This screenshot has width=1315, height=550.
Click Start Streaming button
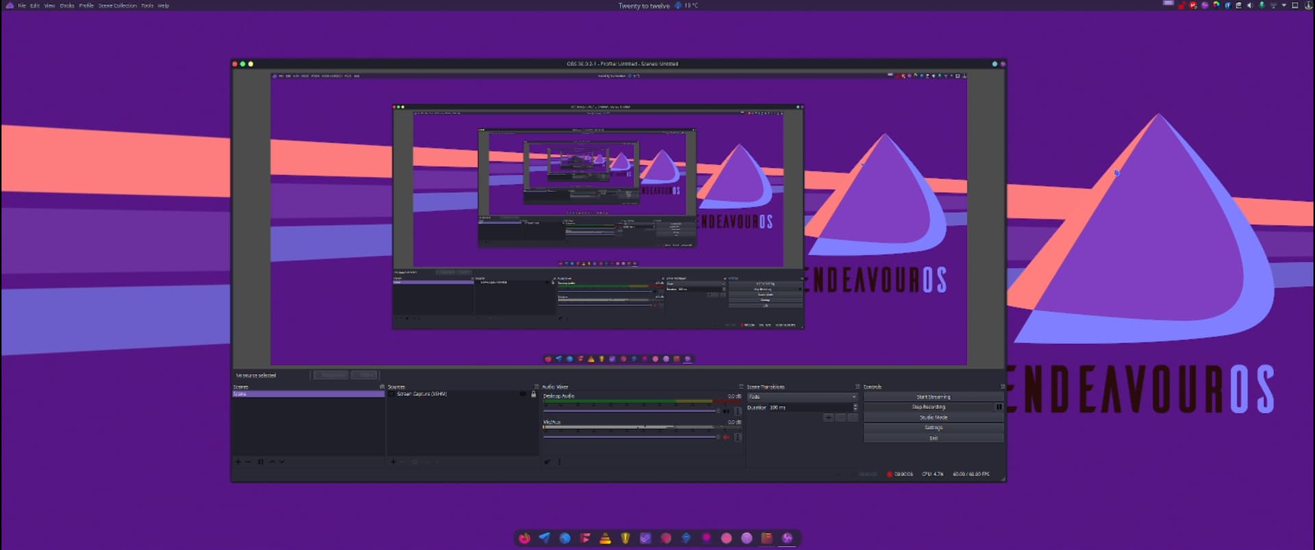(934, 397)
